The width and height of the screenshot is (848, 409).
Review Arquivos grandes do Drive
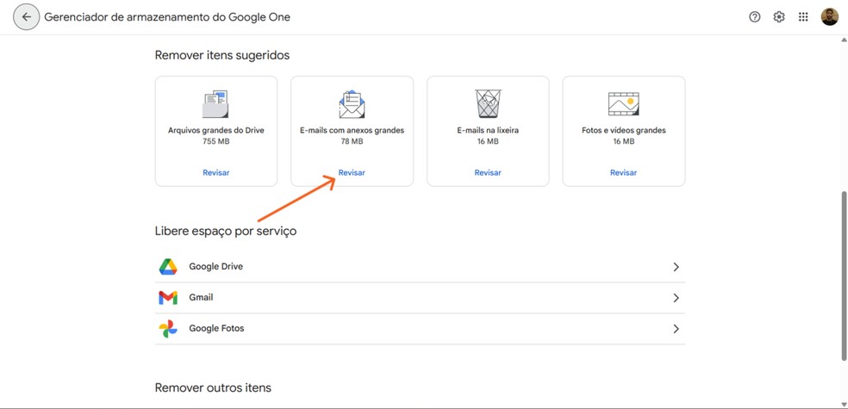[215, 173]
